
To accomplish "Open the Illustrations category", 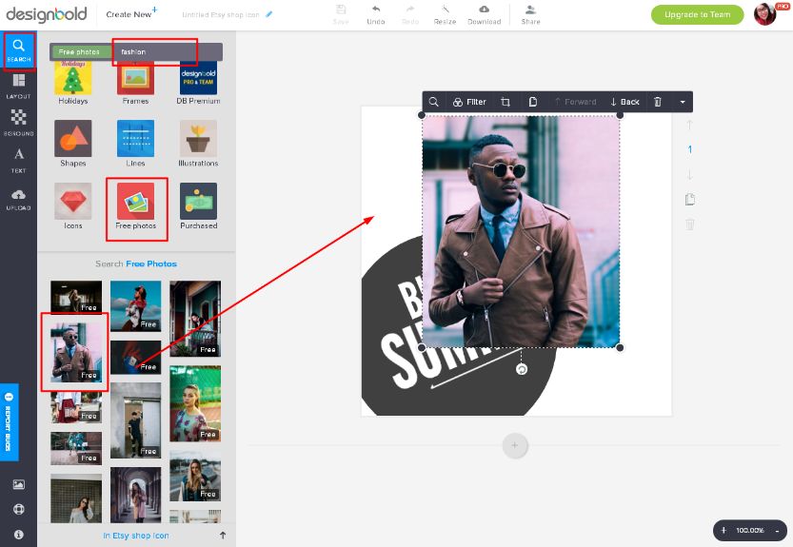I will pos(198,144).
